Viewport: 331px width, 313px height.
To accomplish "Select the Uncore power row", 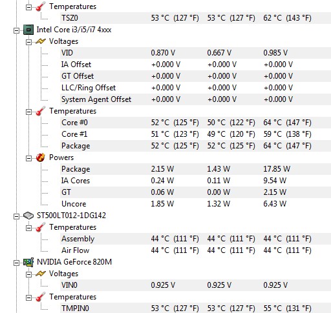I will [195, 204].
